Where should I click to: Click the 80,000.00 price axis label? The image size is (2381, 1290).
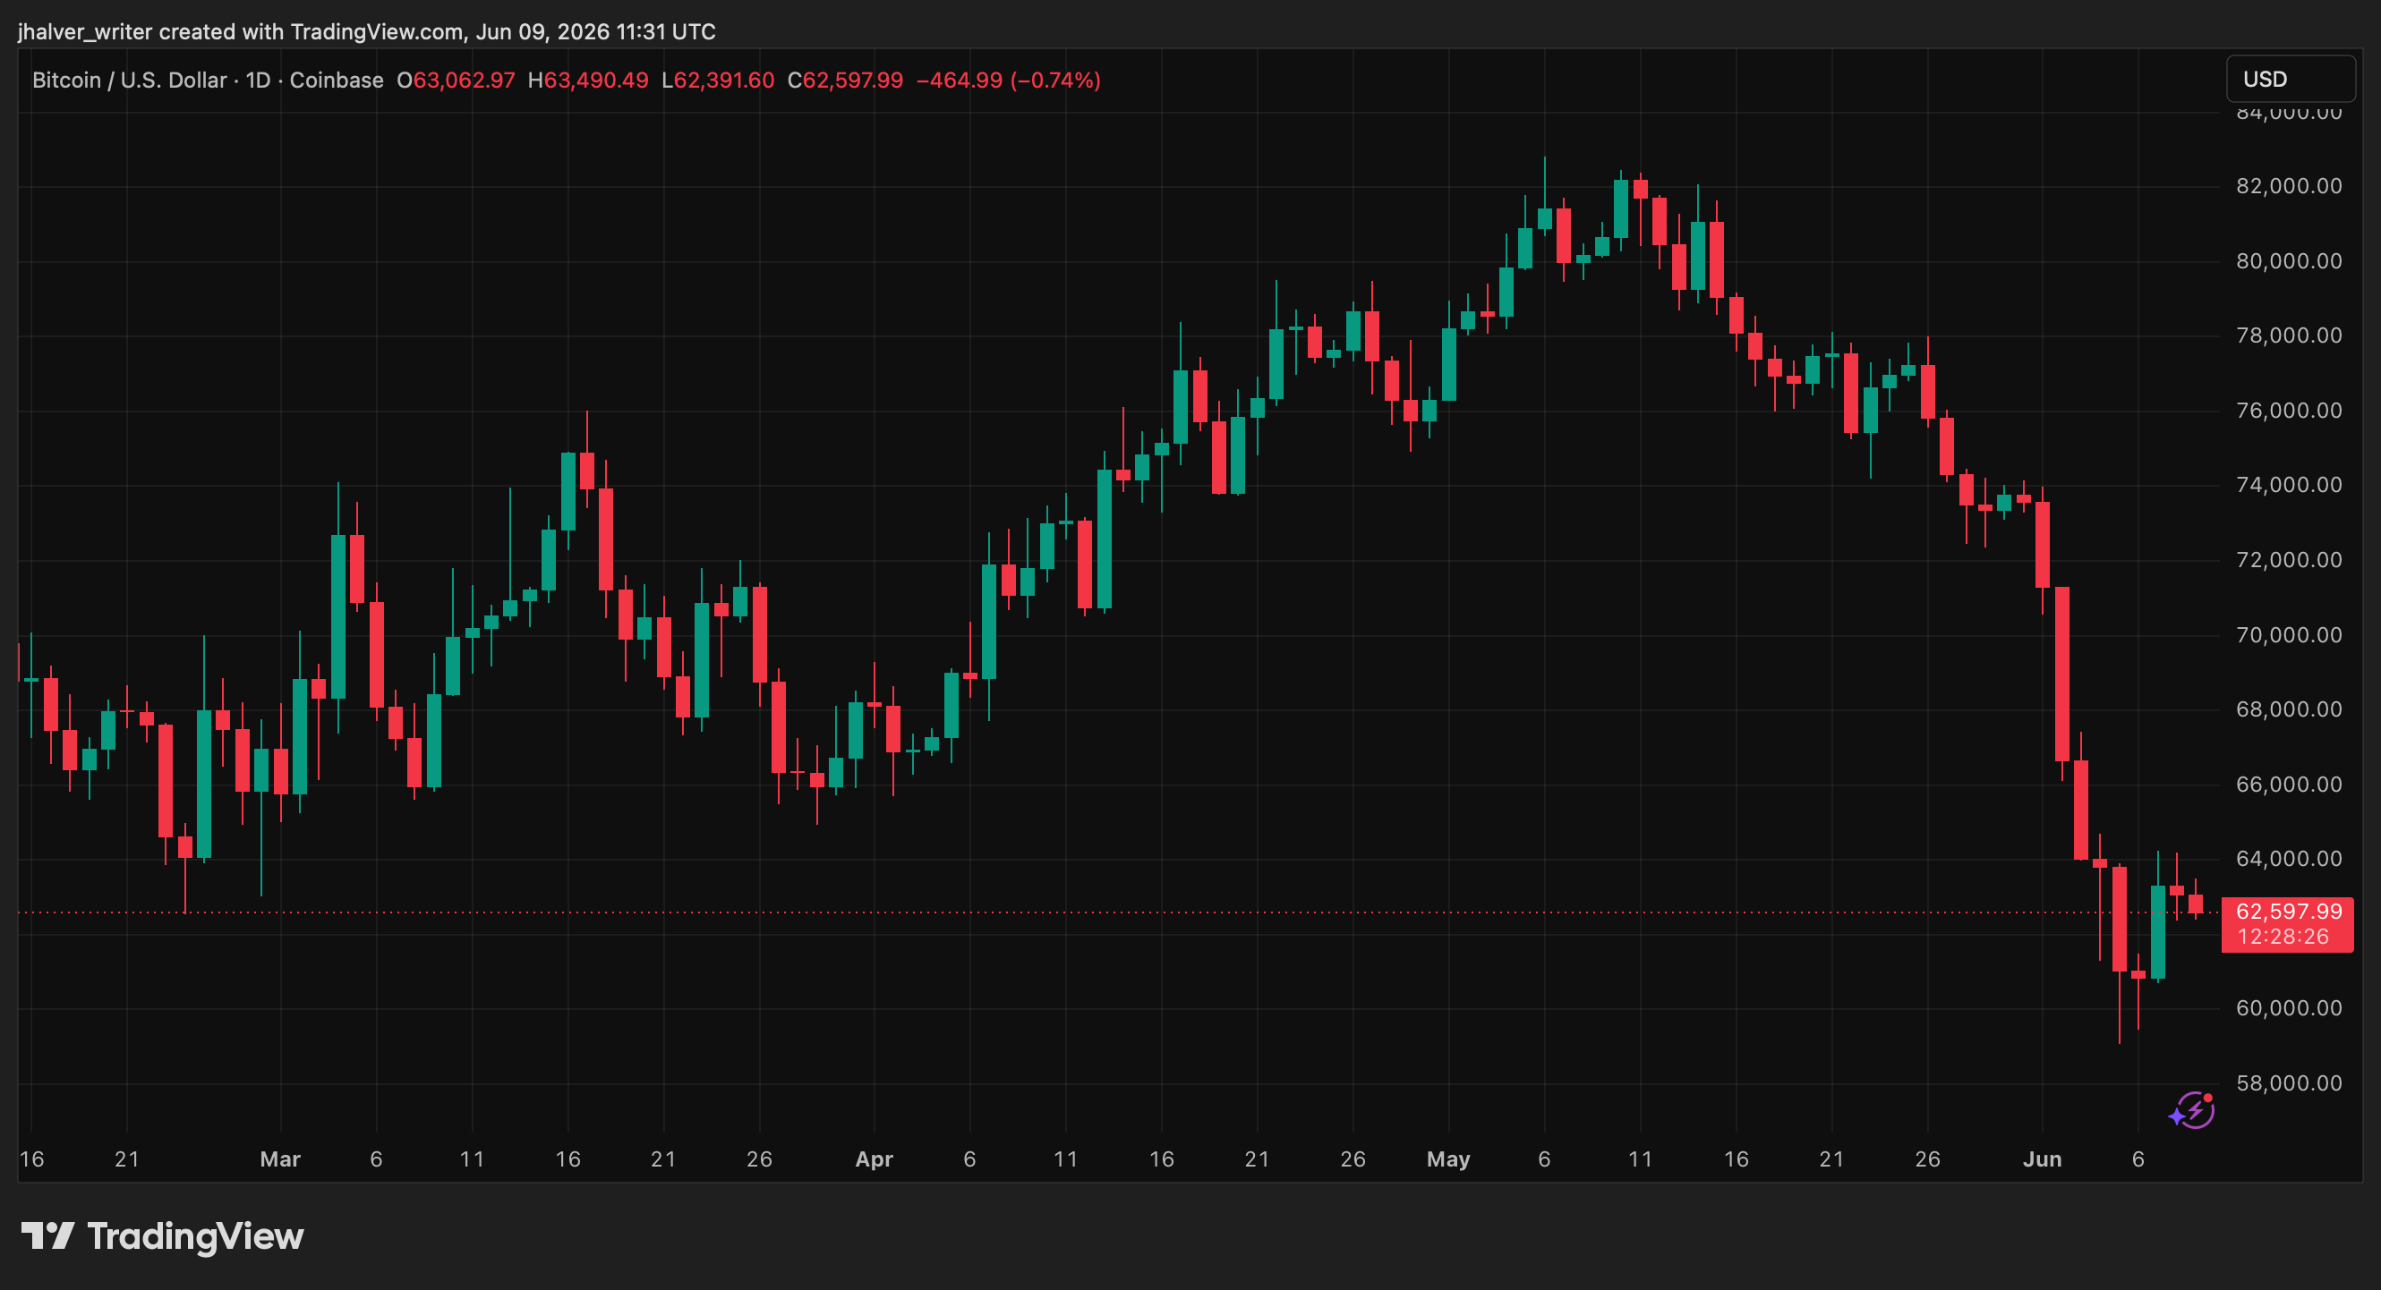click(x=2289, y=261)
